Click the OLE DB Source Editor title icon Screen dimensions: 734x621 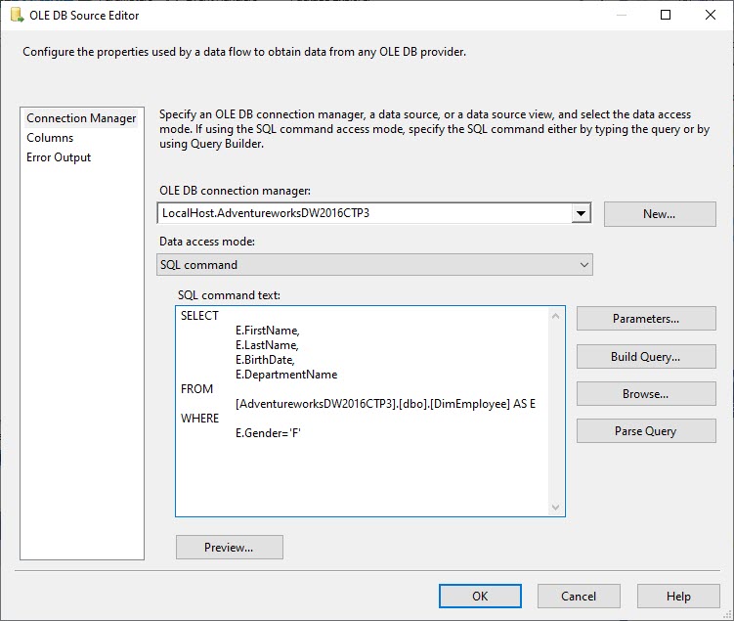(x=17, y=16)
